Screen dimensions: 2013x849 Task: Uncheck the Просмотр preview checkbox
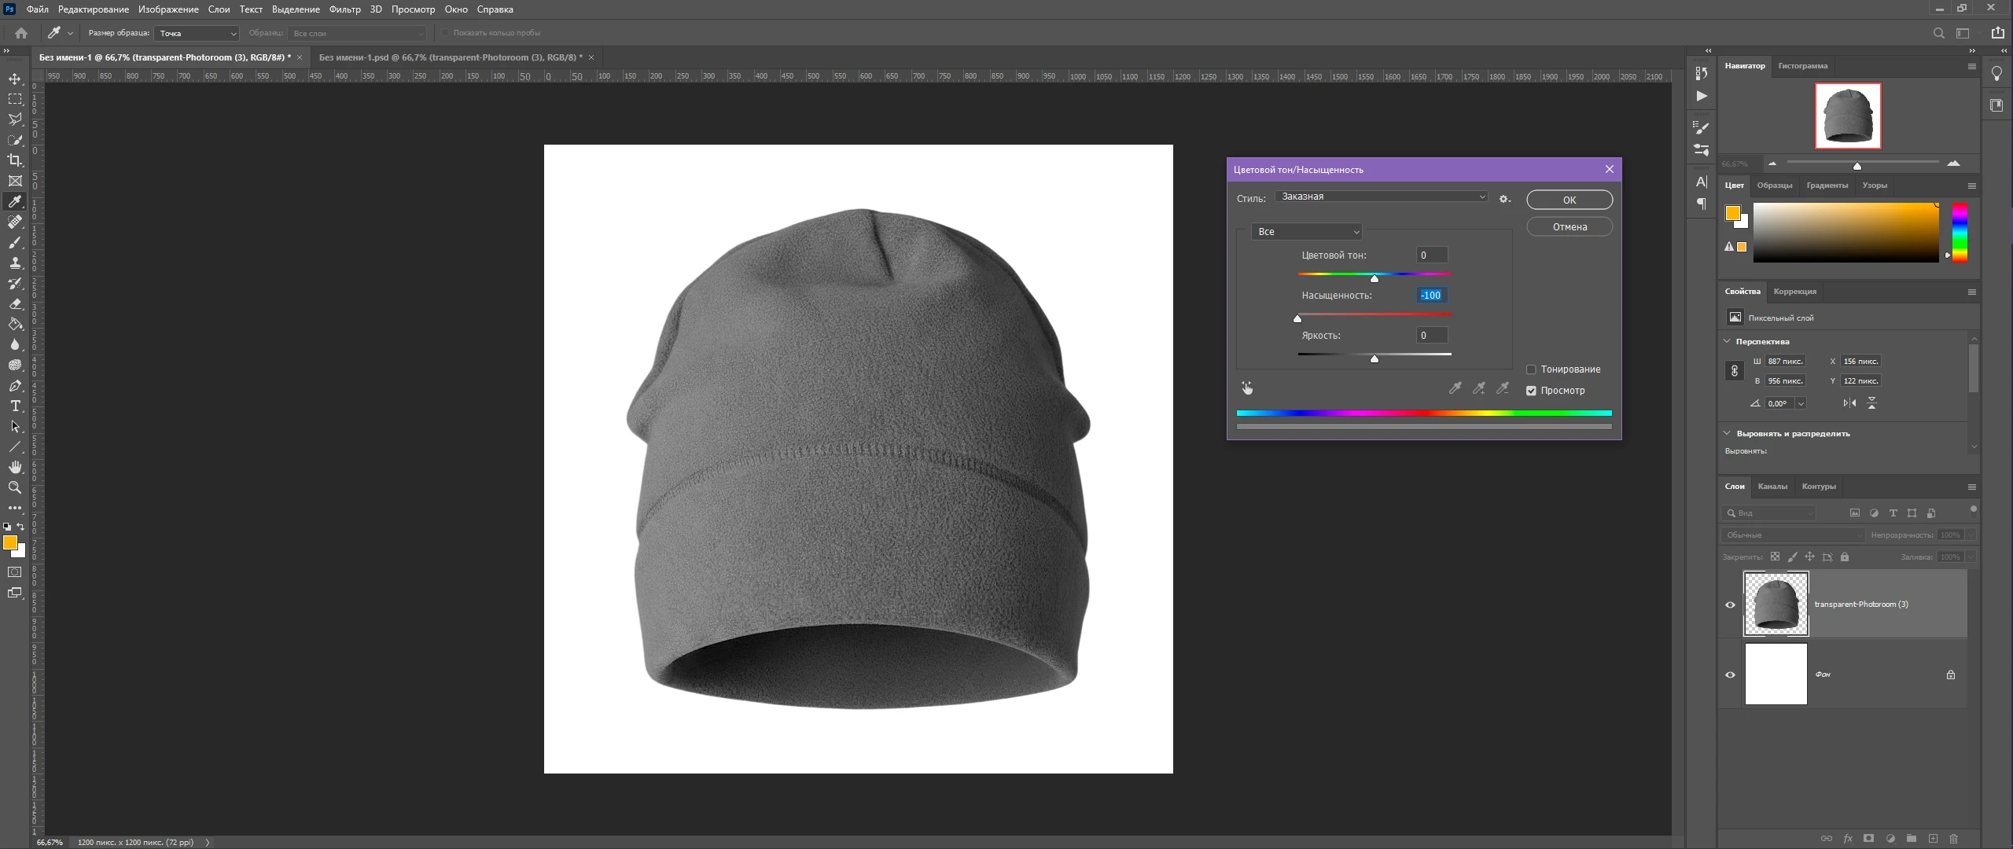click(x=1531, y=391)
